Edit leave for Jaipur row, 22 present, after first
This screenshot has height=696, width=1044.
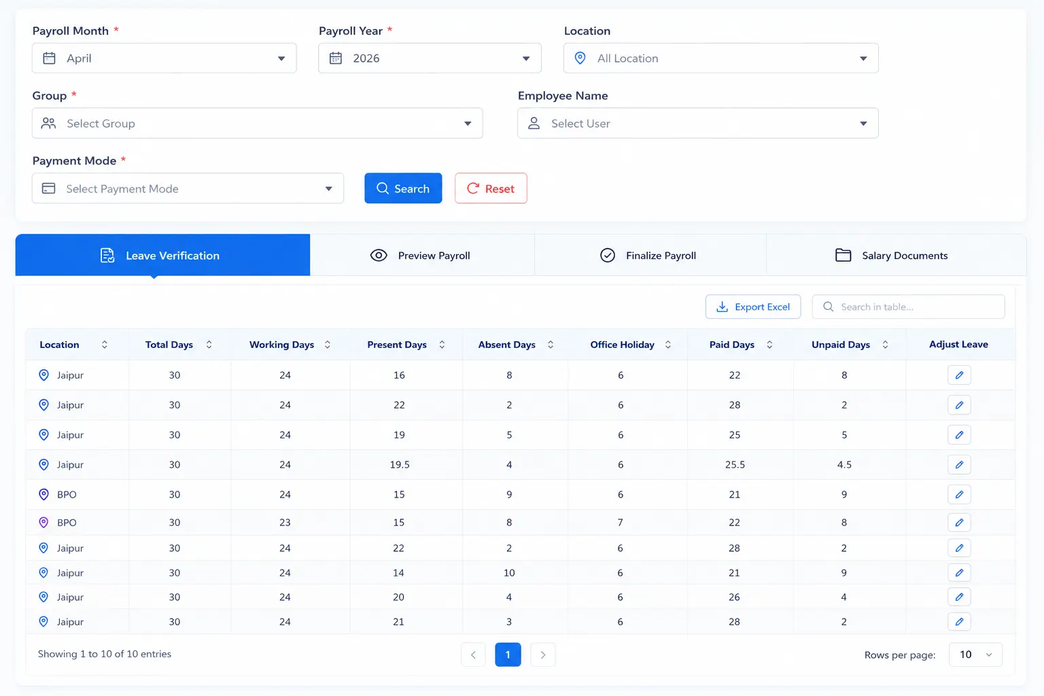[959, 405]
